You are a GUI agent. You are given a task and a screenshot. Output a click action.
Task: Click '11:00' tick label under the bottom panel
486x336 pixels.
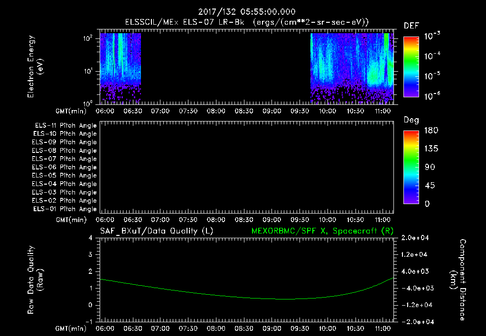click(383, 328)
